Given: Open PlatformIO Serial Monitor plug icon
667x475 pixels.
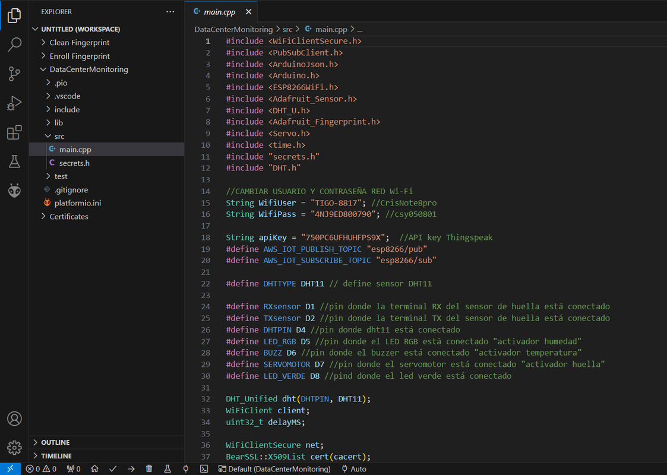Looking at the screenshot, I should (x=186, y=469).
